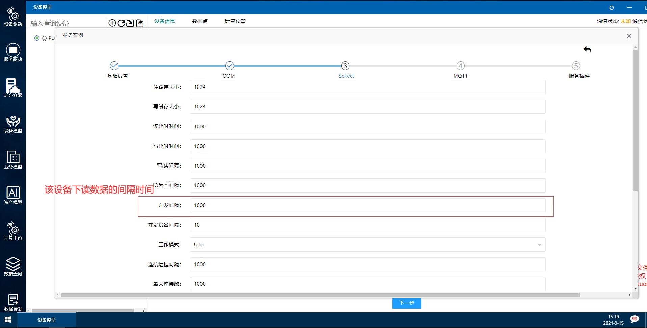Close the 服务实例 dialog
The height and width of the screenshot is (328, 647).
629,36
